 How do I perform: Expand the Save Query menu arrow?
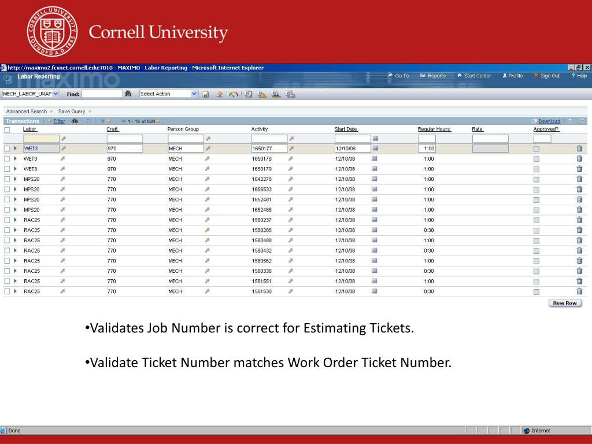click(x=90, y=112)
